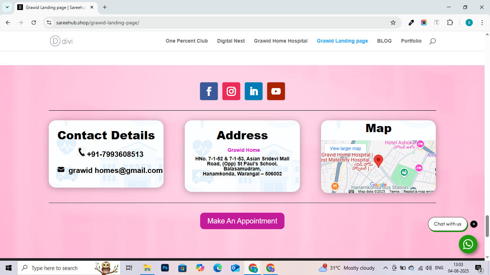The height and width of the screenshot is (275, 490).
Task: Open the YouTube social icon
Action: pyautogui.click(x=276, y=91)
